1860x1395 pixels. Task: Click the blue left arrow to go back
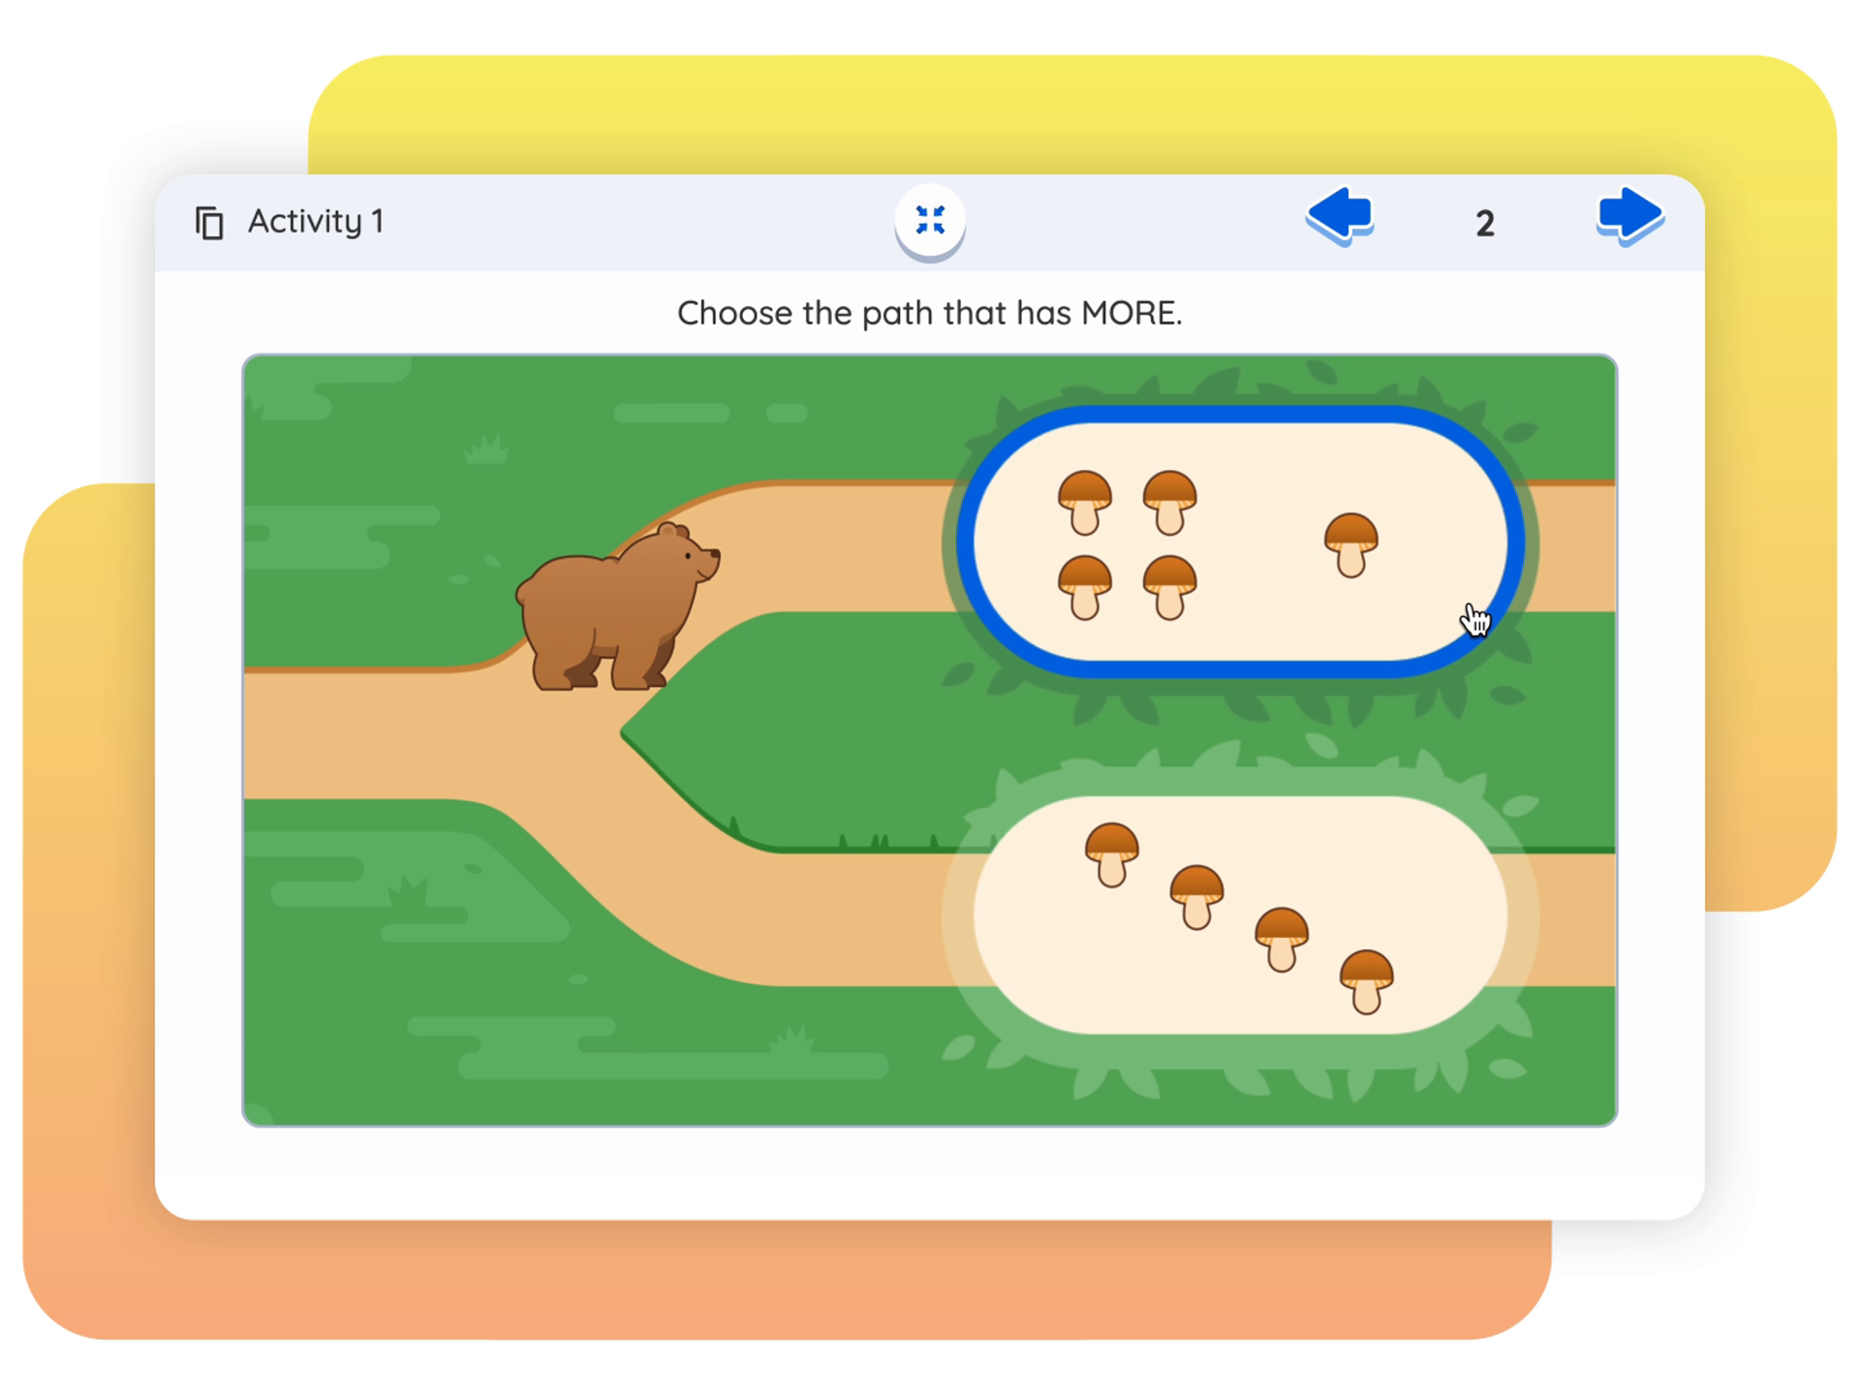(x=1341, y=216)
